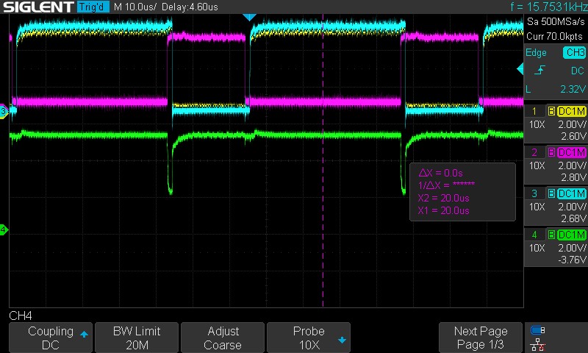This screenshot has width=588, height=353.
Task: Select the channel 2 settings panel
Action: point(556,165)
